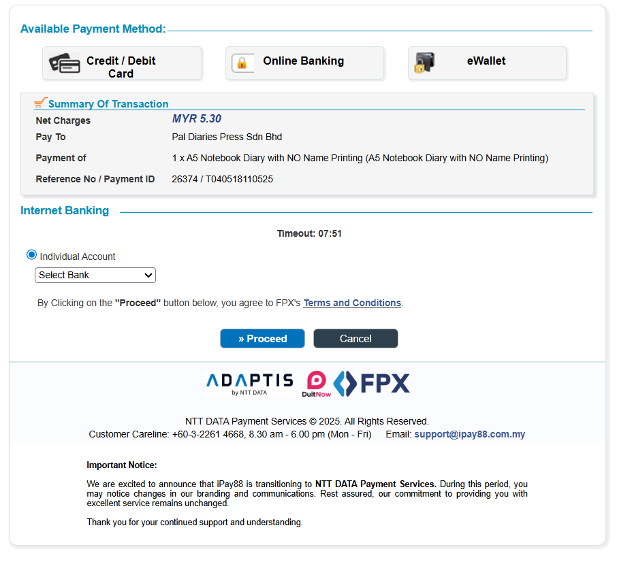Click the padlock icon for Online Banking
Viewport: 617px width, 564px height.
pyautogui.click(x=242, y=63)
